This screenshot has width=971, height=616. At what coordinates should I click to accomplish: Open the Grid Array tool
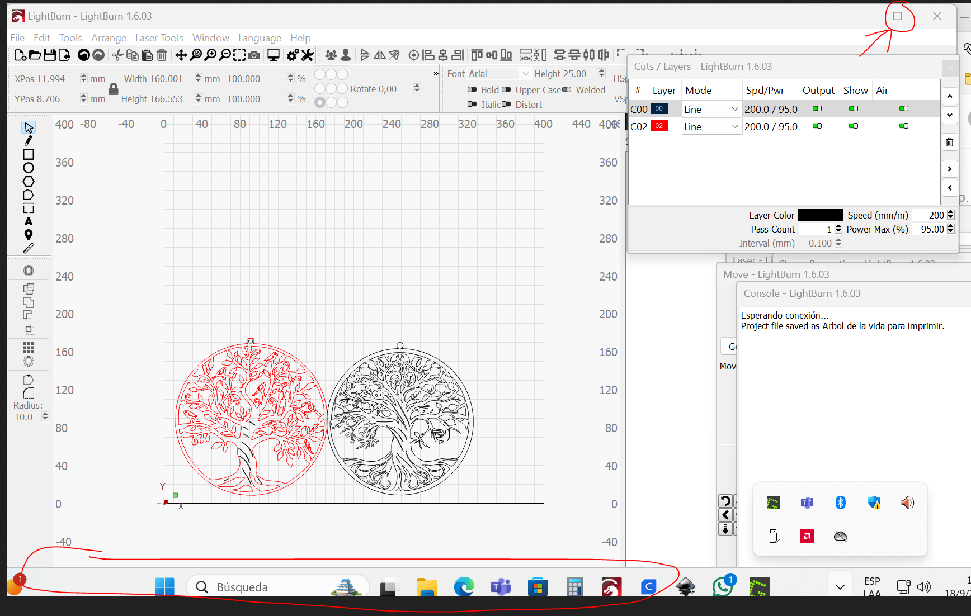tap(29, 348)
